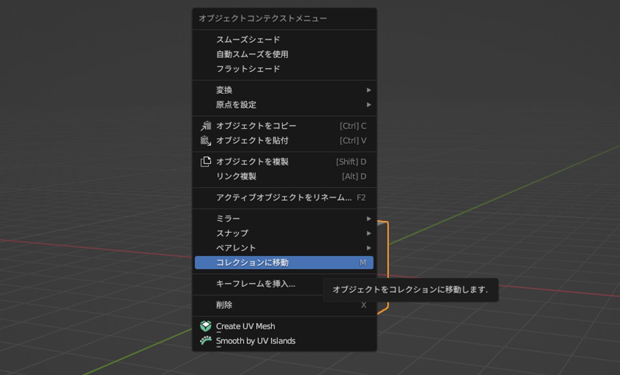
Task: Click the Create UV Mesh cube icon
Action: coord(206,326)
